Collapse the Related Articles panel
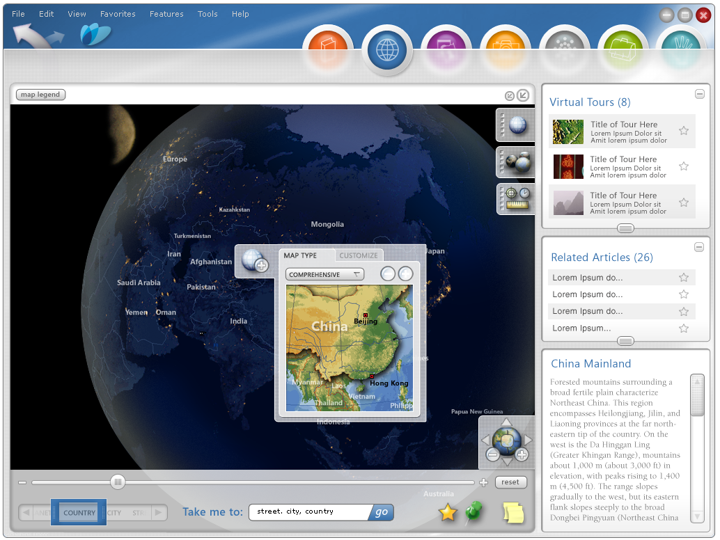This screenshot has width=720, height=540. 699,247
